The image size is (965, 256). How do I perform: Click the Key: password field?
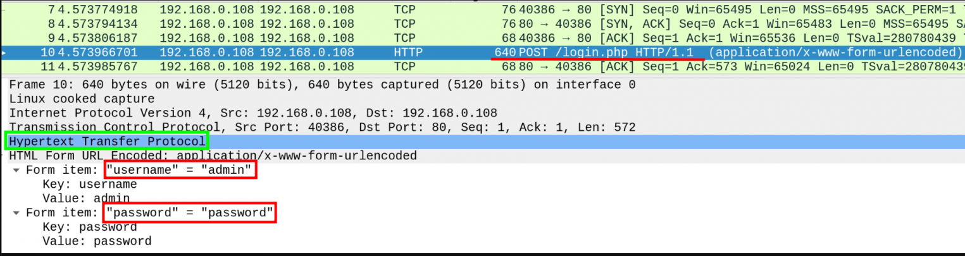(89, 227)
